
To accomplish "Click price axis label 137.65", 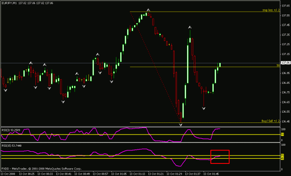I will pos(285,6).
